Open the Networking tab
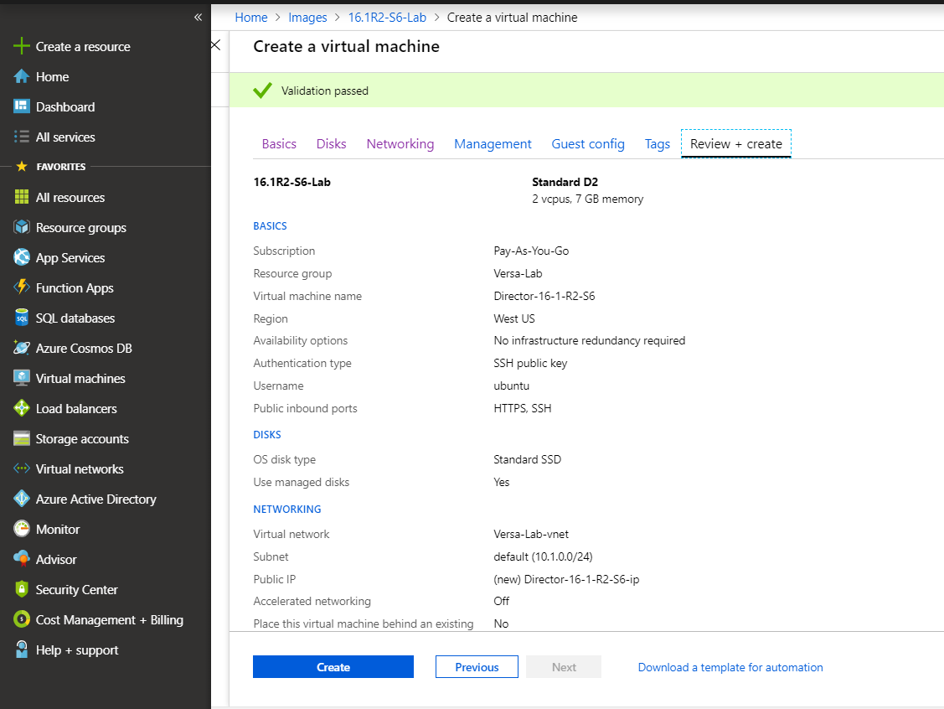This screenshot has height=709, width=944. (400, 144)
